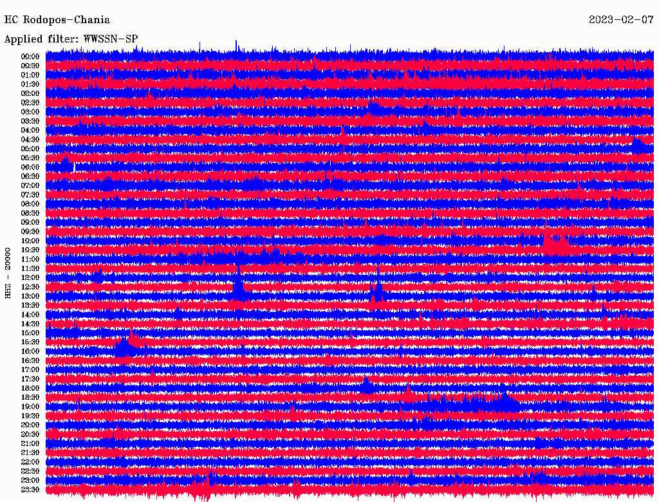Click the HHZ - 20000 axis label
659x502 pixels.
(x=8, y=273)
